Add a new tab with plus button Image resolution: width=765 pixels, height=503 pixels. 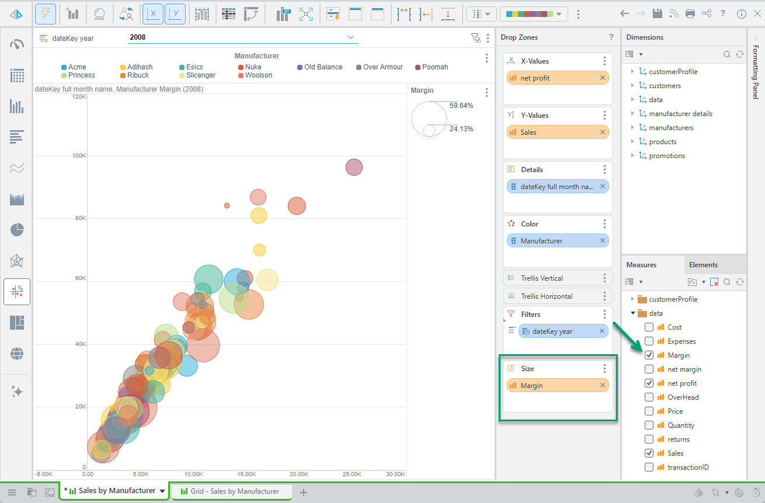point(303,492)
